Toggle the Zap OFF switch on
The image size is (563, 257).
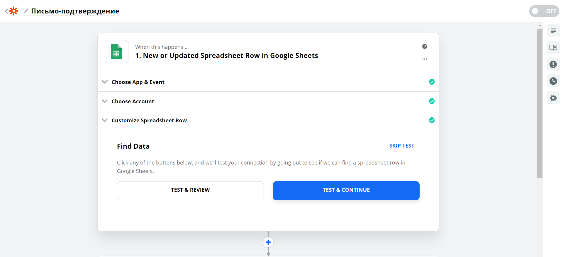(544, 11)
